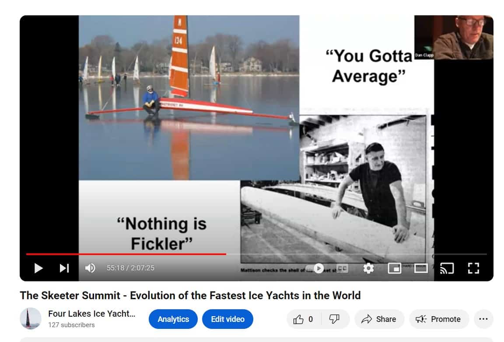Share this video
Image resolution: width=504 pixels, height=342 pixels.
pyautogui.click(x=379, y=319)
